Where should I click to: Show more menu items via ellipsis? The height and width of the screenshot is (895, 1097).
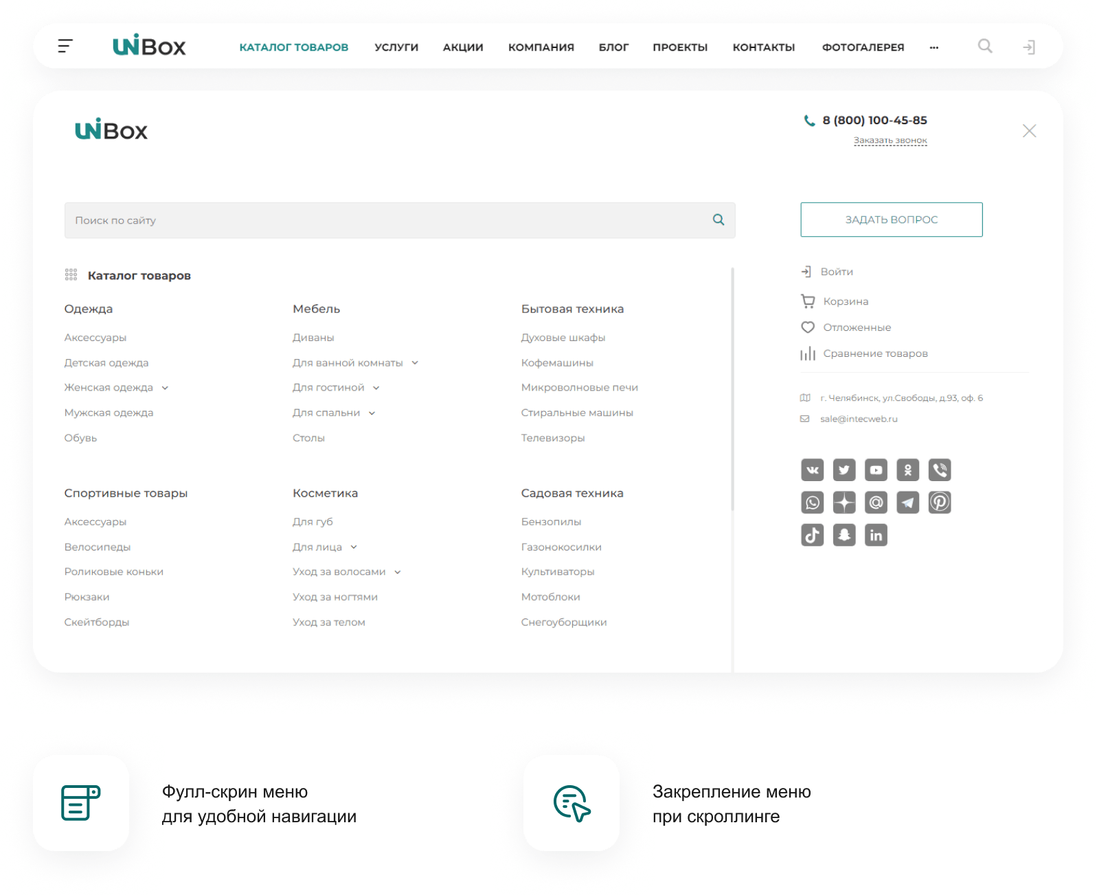coord(934,47)
